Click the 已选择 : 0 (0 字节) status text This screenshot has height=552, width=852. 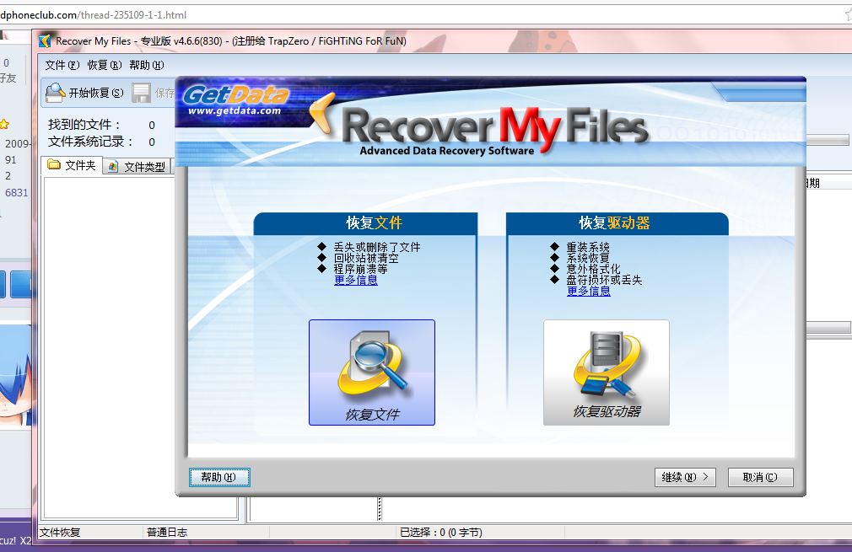[440, 533]
